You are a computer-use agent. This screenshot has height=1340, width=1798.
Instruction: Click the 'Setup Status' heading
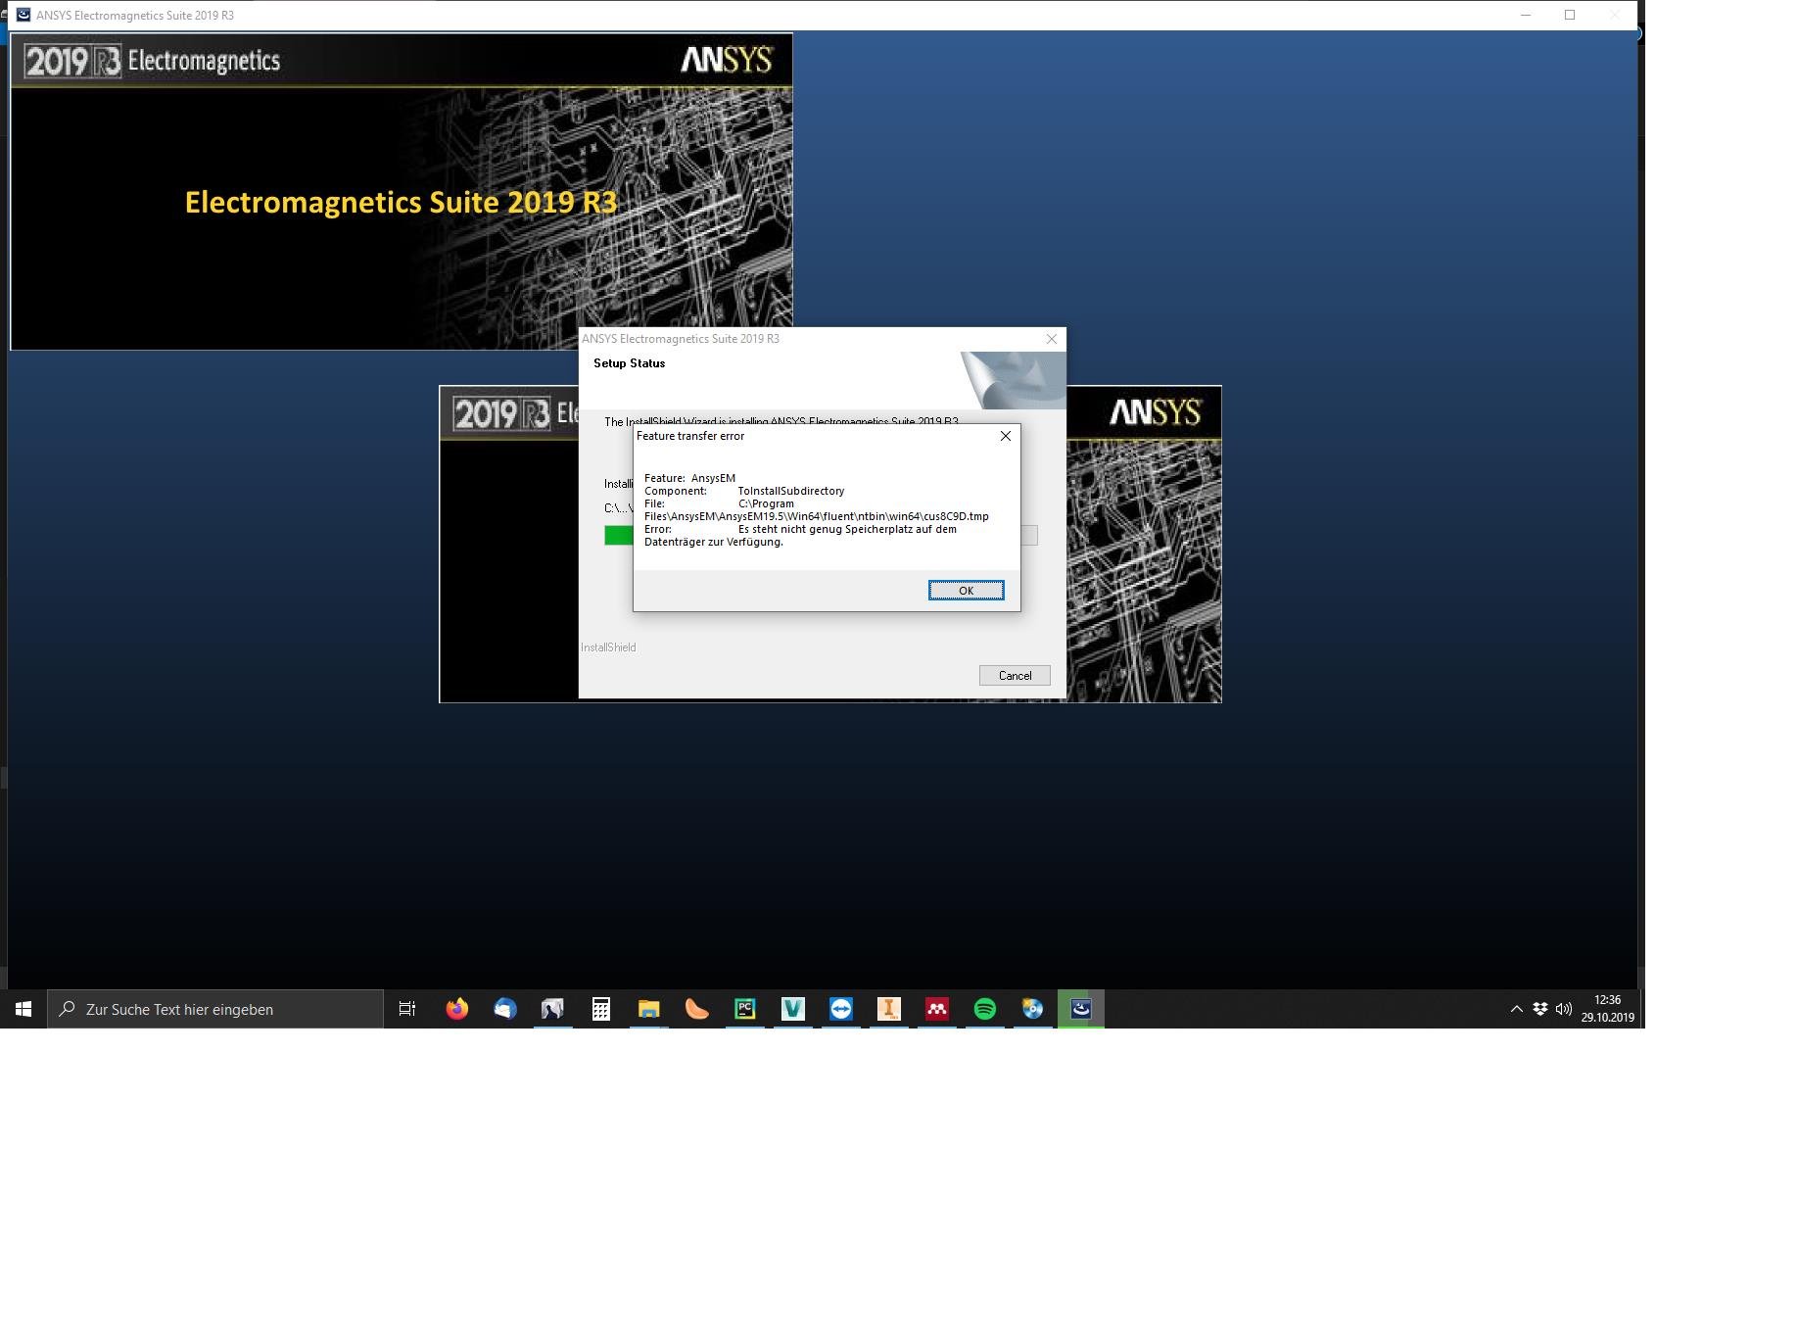point(629,363)
